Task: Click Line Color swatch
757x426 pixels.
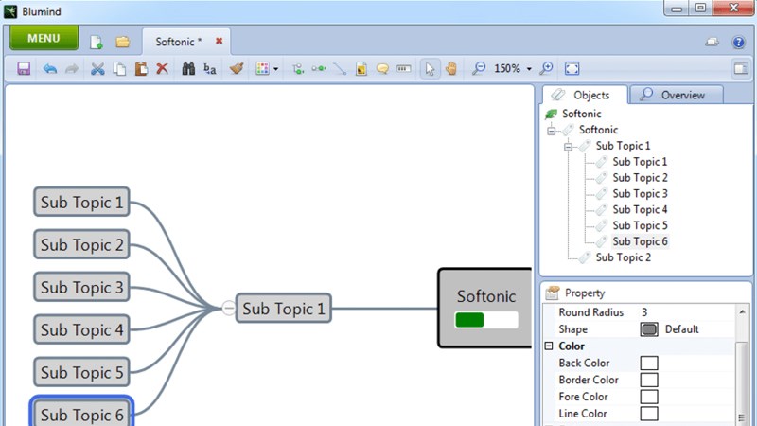Action: (x=649, y=414)
